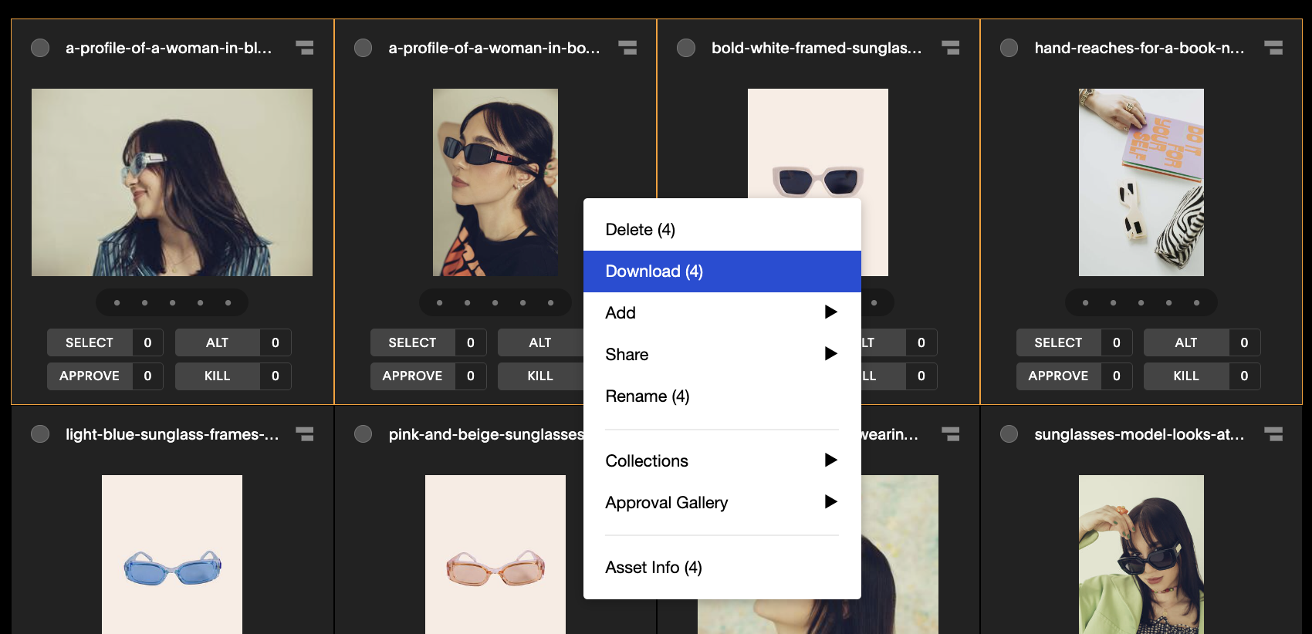1312x634 pixels.
Task: Expand the Add submenu
Action: tap(722, 313)
